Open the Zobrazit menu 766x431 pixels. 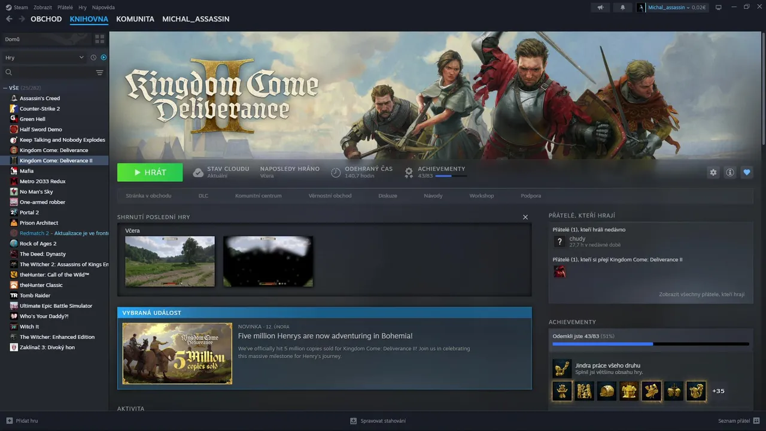coord(42,7)
